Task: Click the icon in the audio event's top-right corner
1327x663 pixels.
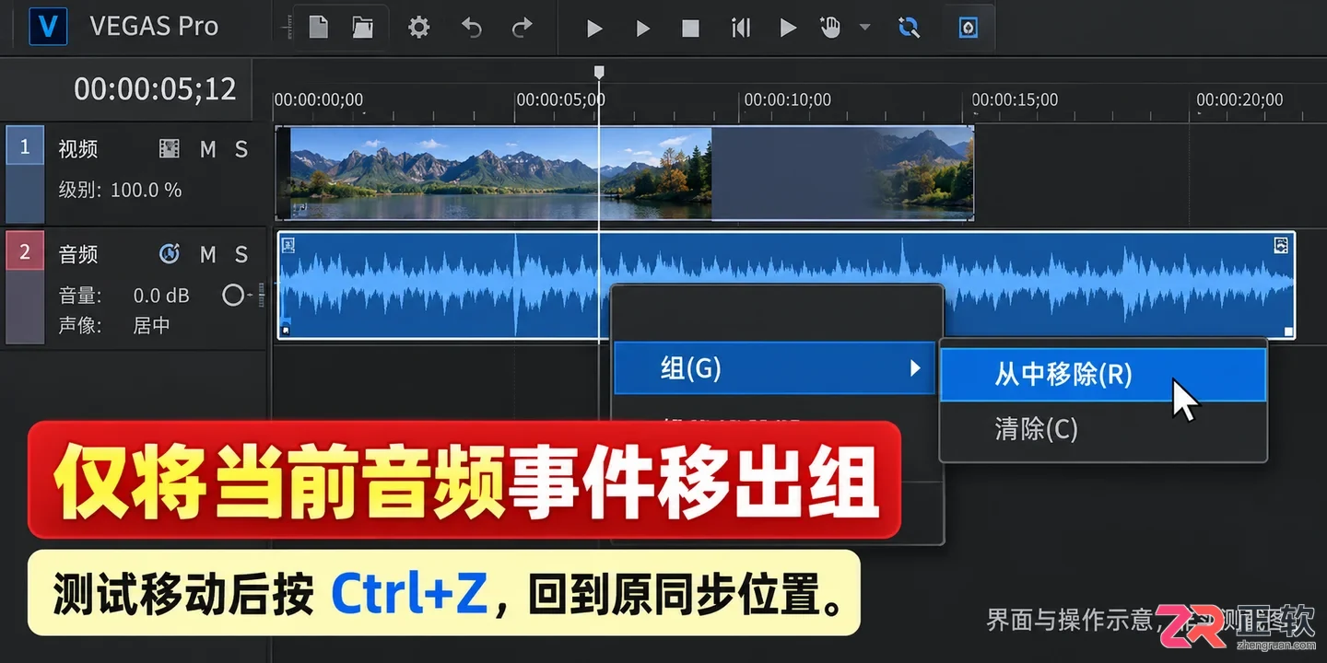Action: (1281, 244)
